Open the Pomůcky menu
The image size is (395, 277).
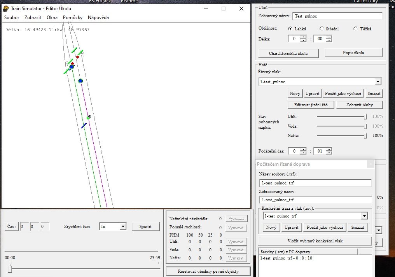click(x=72, y=18)
